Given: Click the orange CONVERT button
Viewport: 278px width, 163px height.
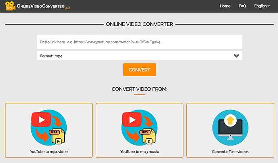Looking at the screenshot, I should [x=139, y=70].
